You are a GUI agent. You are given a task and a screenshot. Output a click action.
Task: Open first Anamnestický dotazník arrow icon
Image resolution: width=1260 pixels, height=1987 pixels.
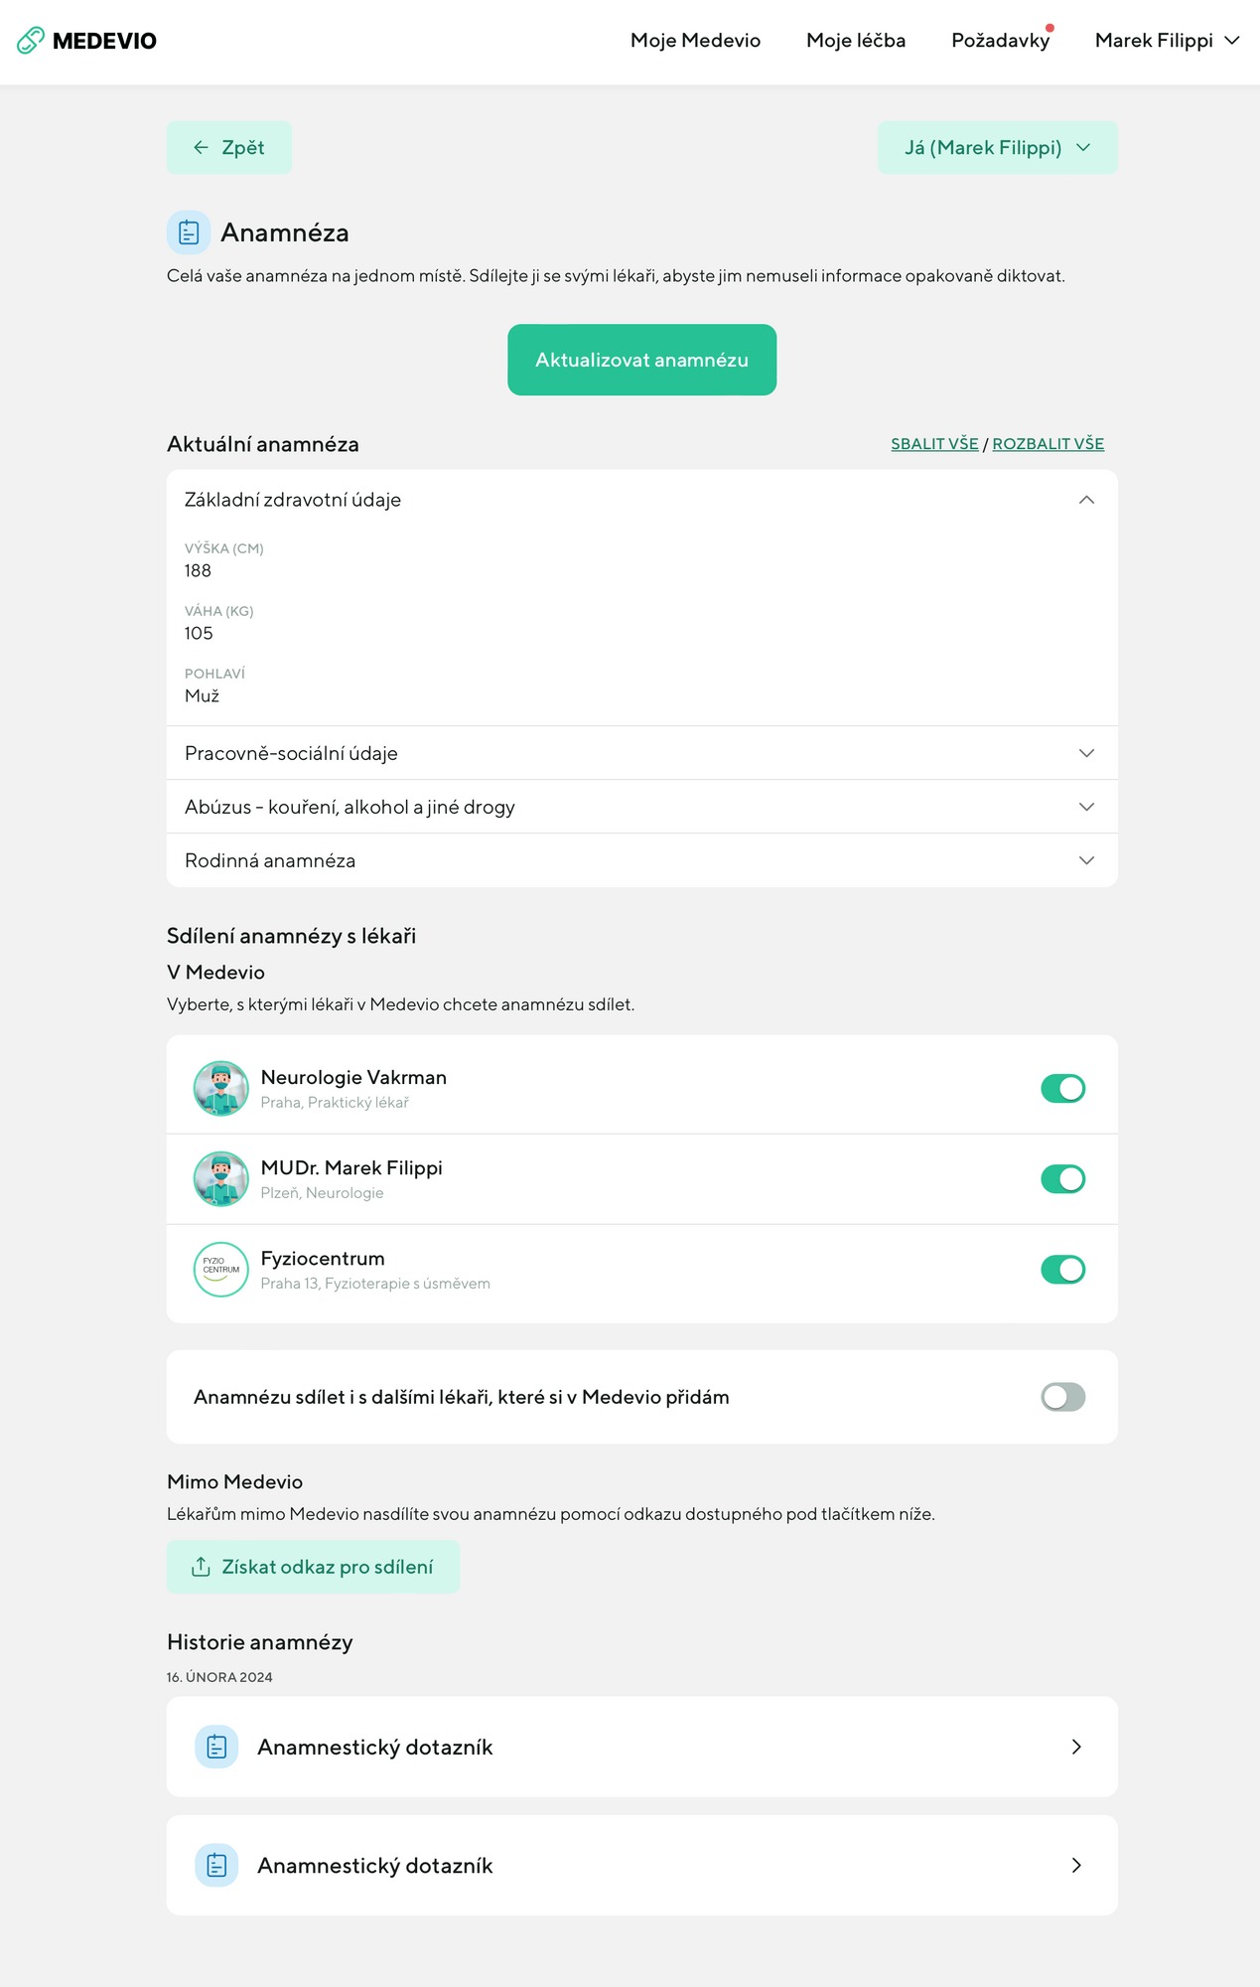point(1076,1747)
